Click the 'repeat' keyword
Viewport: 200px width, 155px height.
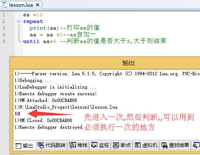click(33, 21)
